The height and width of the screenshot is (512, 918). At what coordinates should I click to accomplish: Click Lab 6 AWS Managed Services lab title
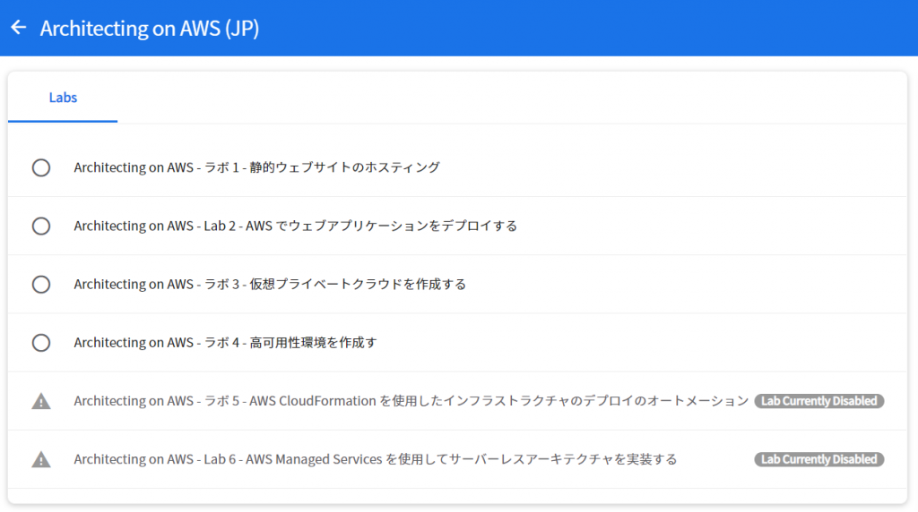coord(376,459)
